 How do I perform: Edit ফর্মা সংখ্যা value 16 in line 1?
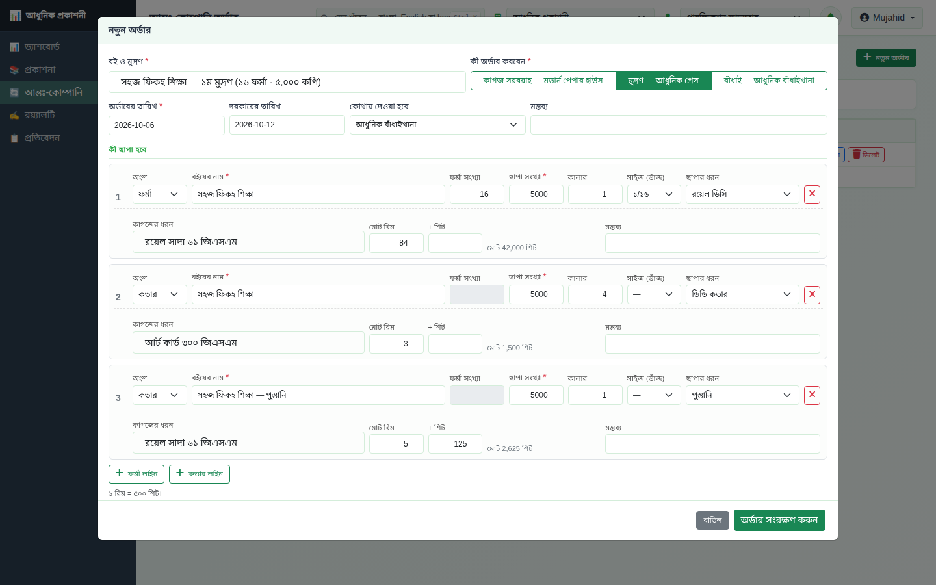(x=477, y=194)
